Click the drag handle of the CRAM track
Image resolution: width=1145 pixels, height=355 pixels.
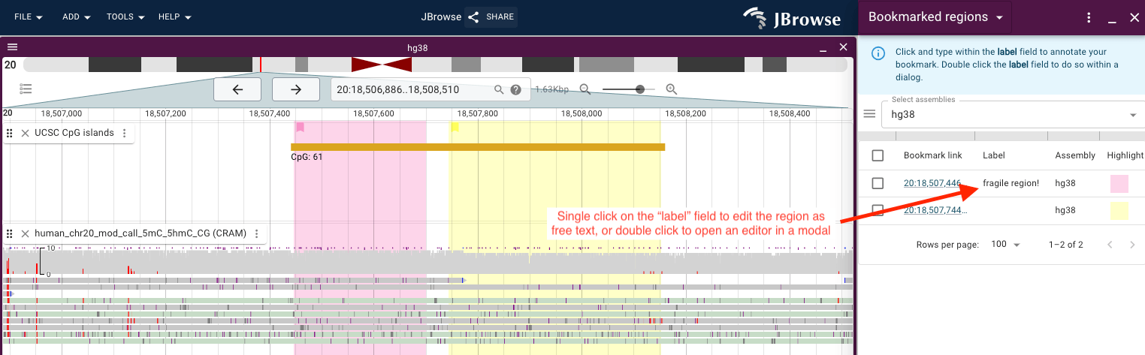(x=11, y=233)
